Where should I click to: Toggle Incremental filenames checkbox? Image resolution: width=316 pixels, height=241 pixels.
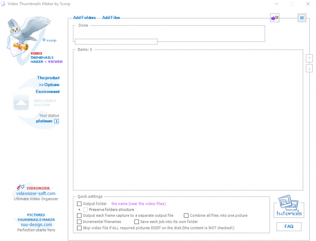coord(79,222)
